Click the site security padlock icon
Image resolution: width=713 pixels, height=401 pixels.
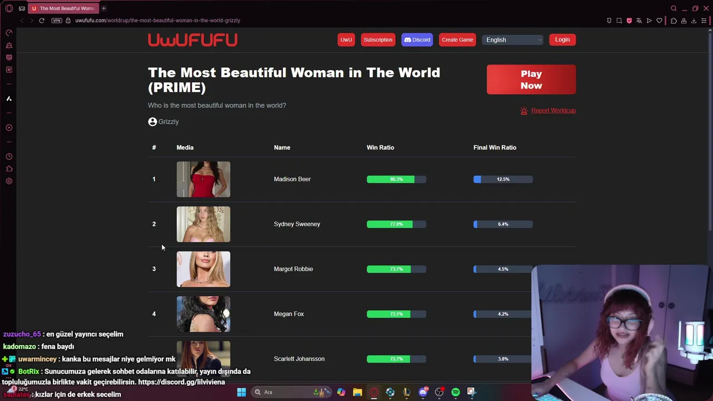(68, 21)
